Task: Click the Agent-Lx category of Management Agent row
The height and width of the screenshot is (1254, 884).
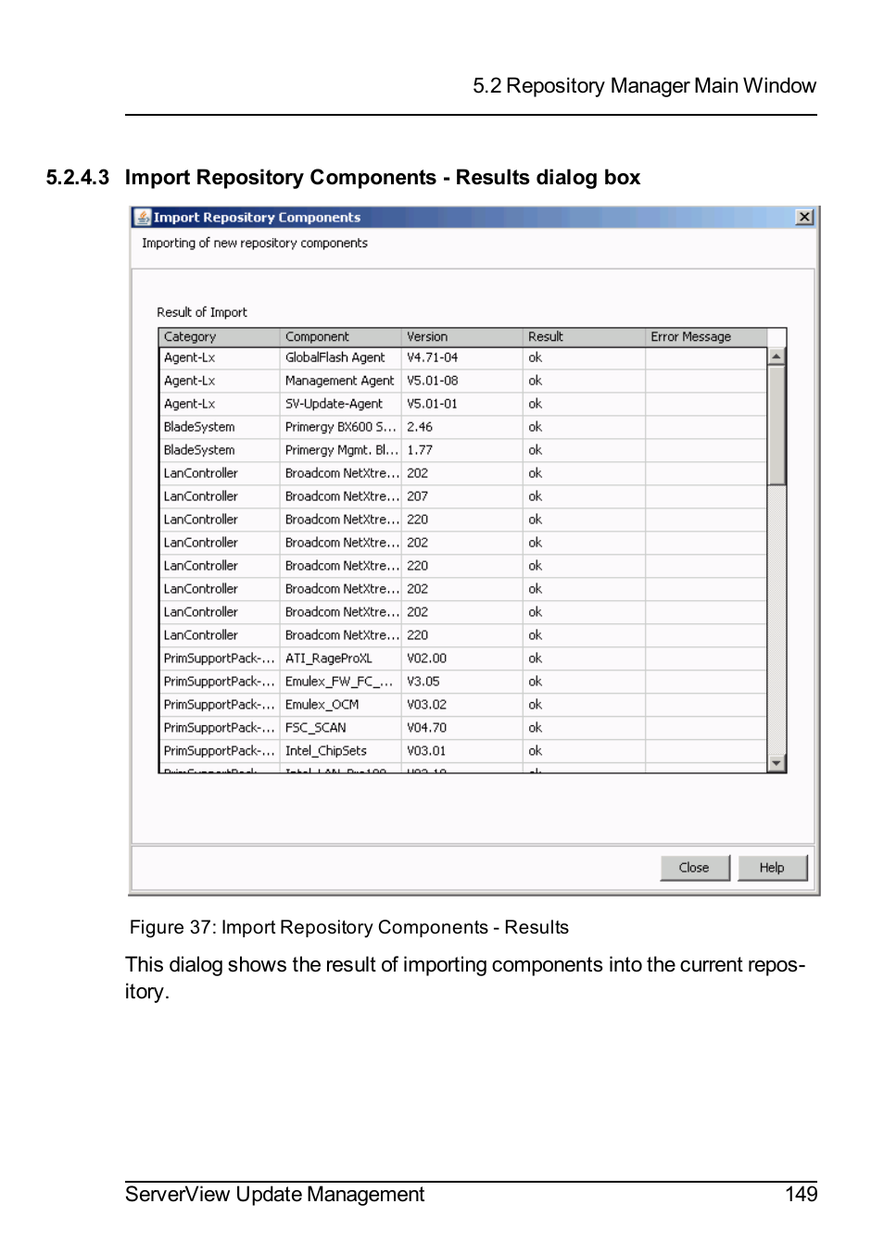Action: [220, 381]
